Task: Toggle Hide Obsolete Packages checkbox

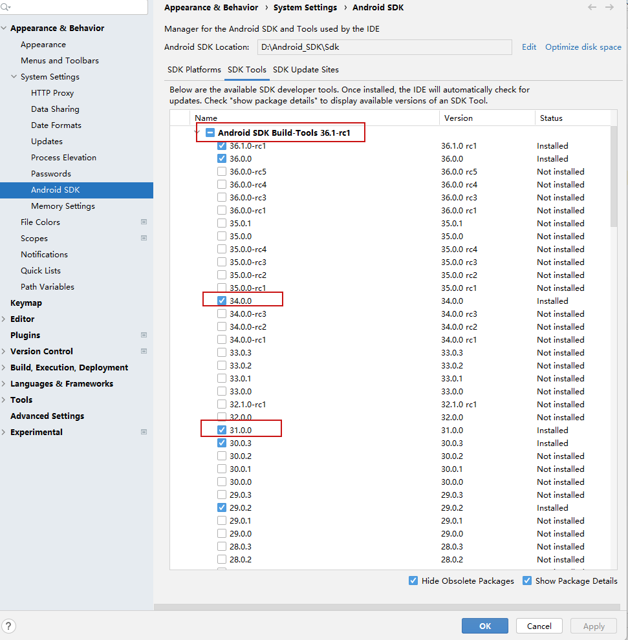Action: click(413, 581)
